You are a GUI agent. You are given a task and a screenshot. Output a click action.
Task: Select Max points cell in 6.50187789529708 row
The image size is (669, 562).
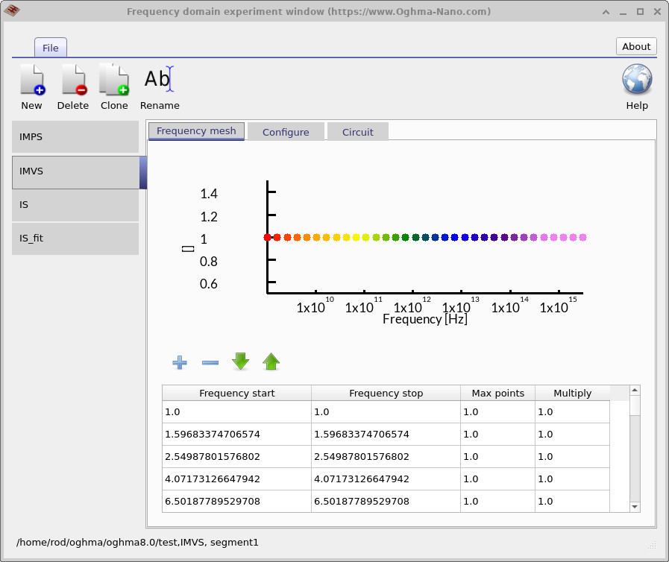pos(497,501)
